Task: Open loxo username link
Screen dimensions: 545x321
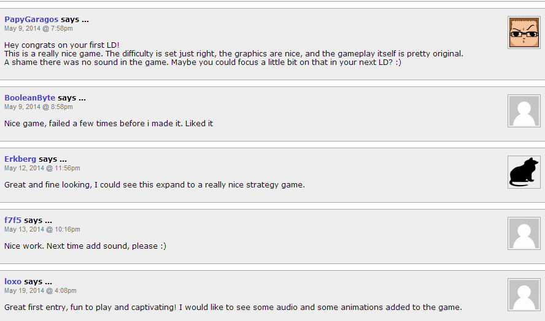Action: coord(13,281)
